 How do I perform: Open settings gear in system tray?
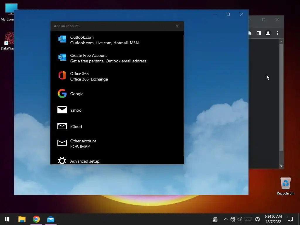click(258, 219)
